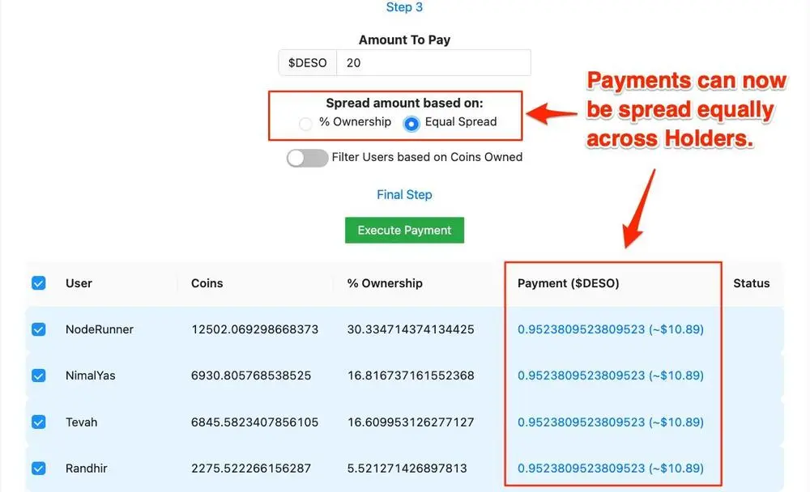This screenshot has height=492, width=810.
Task: Deselect the Tevah row checkbox
Action: pos(38,422)
